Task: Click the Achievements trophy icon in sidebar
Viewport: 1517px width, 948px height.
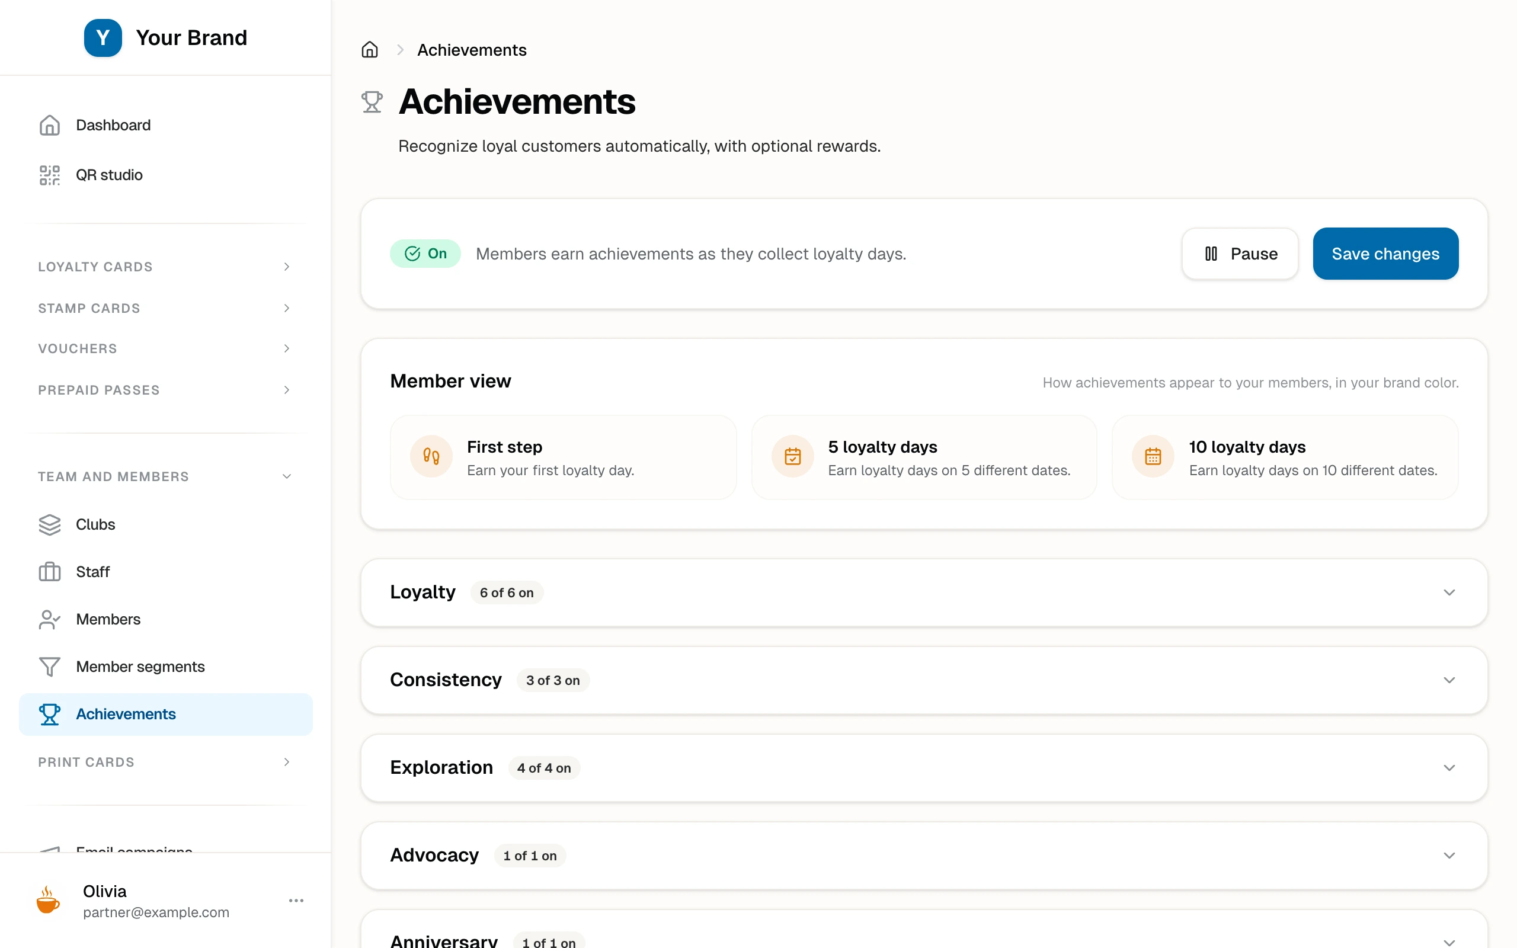Action: pyautogui.click(x=50, y=714)
